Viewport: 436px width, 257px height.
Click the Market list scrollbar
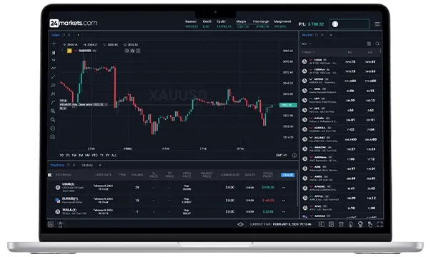tap(381, 51)
